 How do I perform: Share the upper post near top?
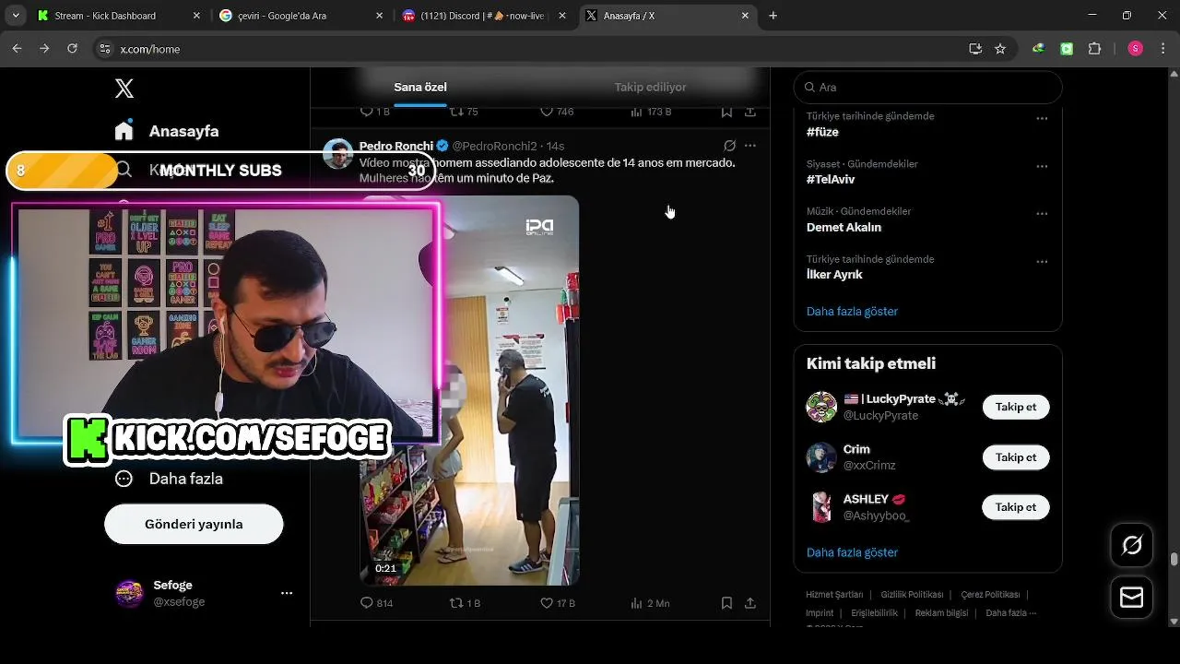click(750, 112)
